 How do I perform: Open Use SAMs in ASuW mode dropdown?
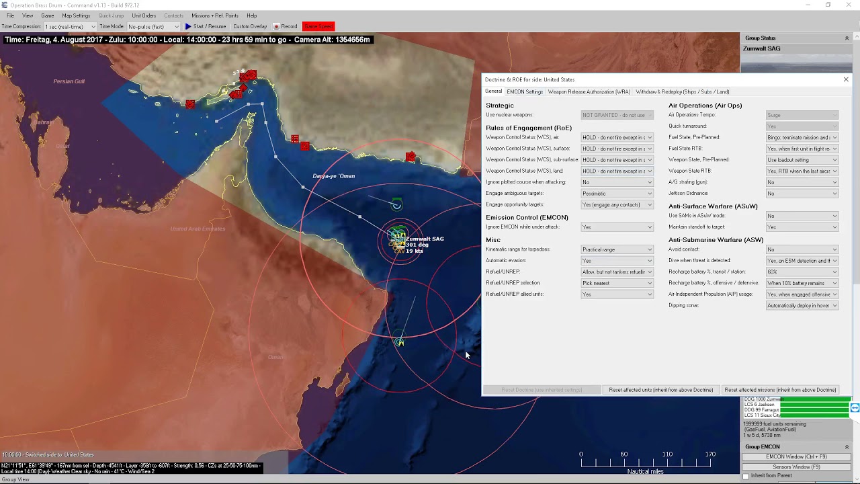point(802,216)
